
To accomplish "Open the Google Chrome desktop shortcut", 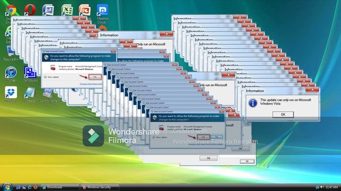I will click(x=11, y=11).
